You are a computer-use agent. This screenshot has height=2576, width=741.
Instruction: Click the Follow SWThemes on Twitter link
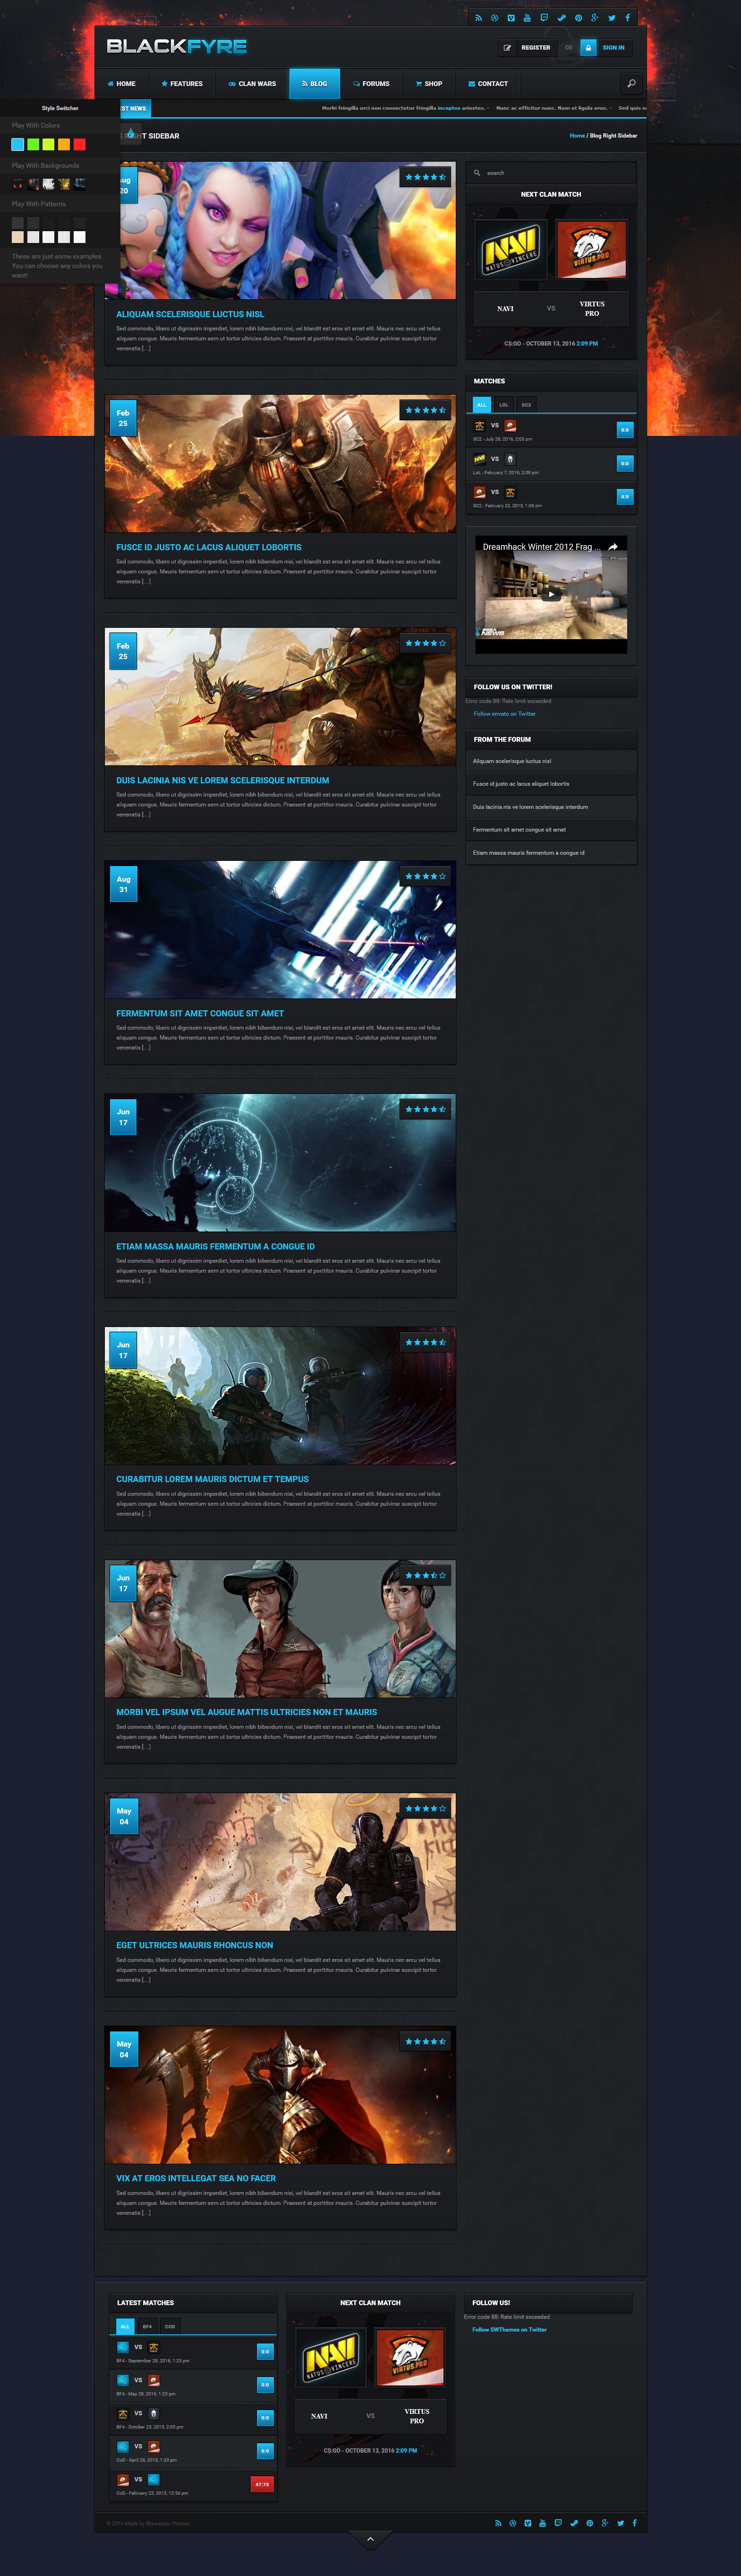point(509,2329)
